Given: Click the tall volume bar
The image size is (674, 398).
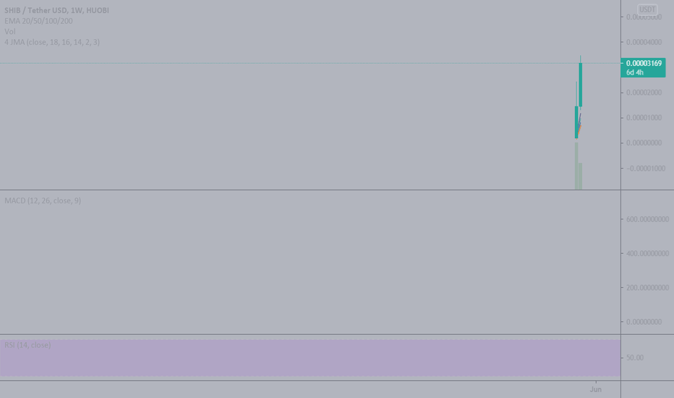Looking at the screenshot, I should click(x=576, y=166).
